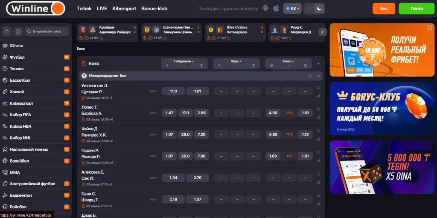Favorite the Алексеев vs Сек match
Image resolution: width=437 pixels, height=218 pixels.
tap(318, 174)
